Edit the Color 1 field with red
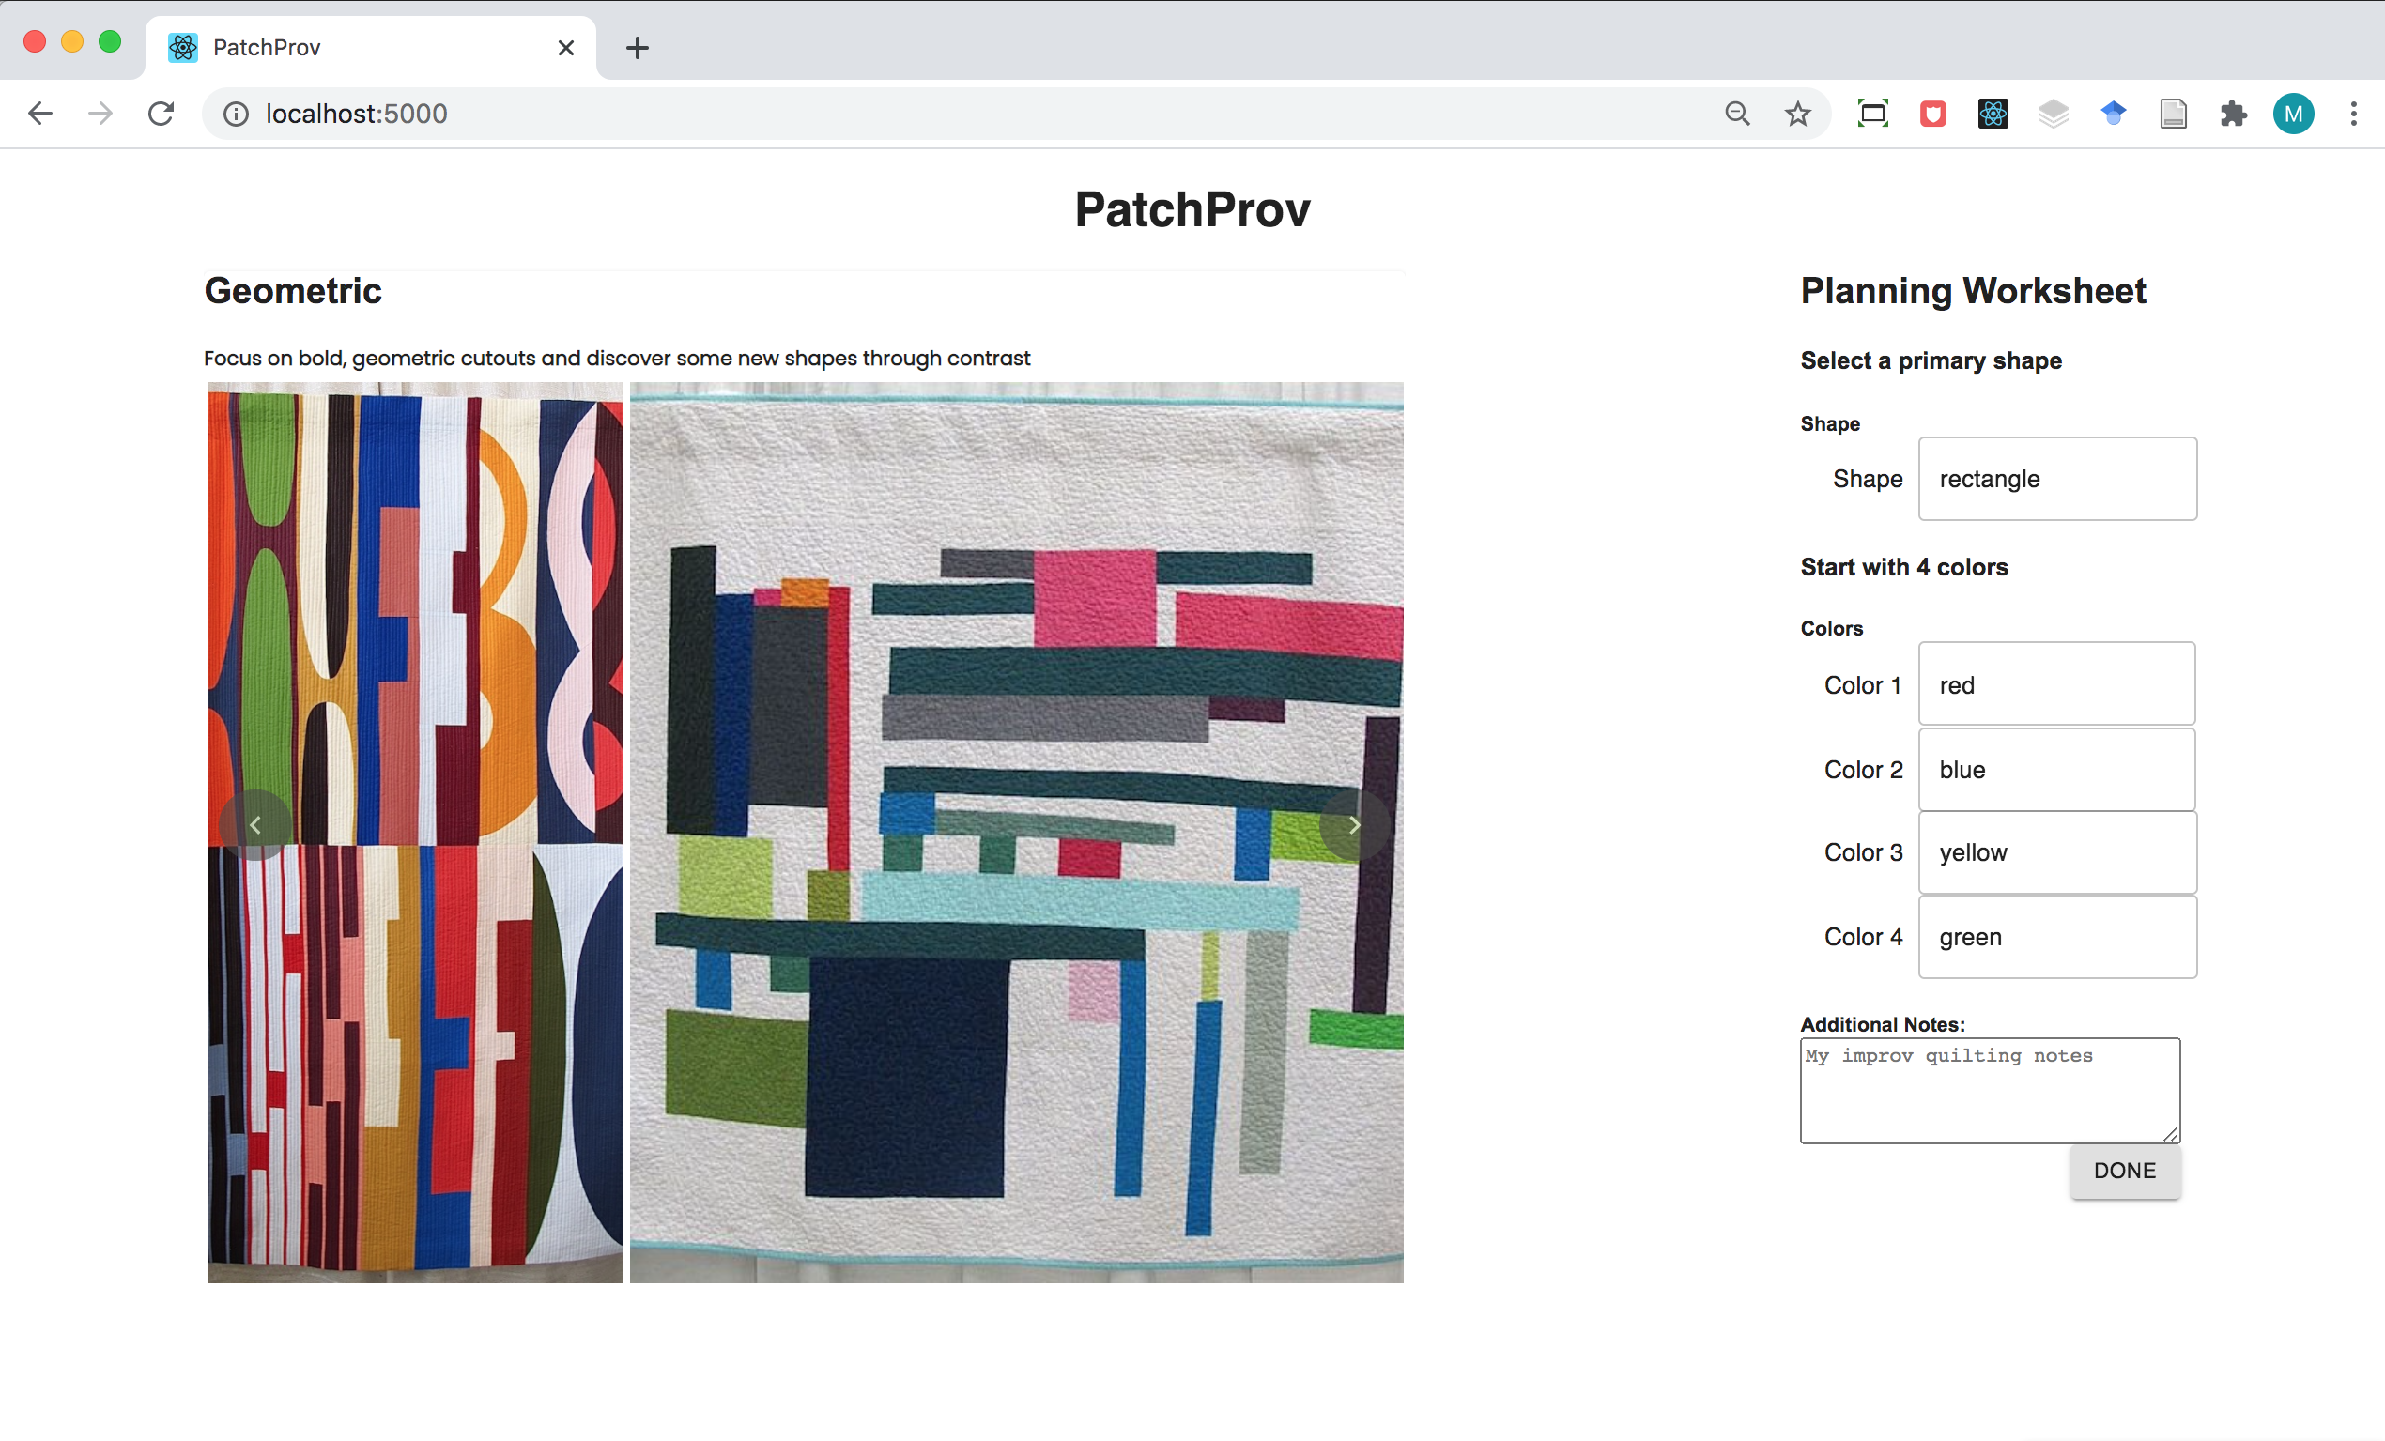Screen dimensions: 2385x1441 coord(2056,684)
